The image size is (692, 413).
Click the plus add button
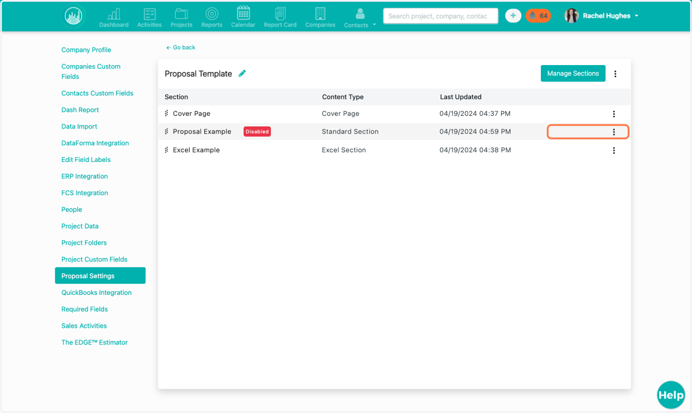pos(513,16)
